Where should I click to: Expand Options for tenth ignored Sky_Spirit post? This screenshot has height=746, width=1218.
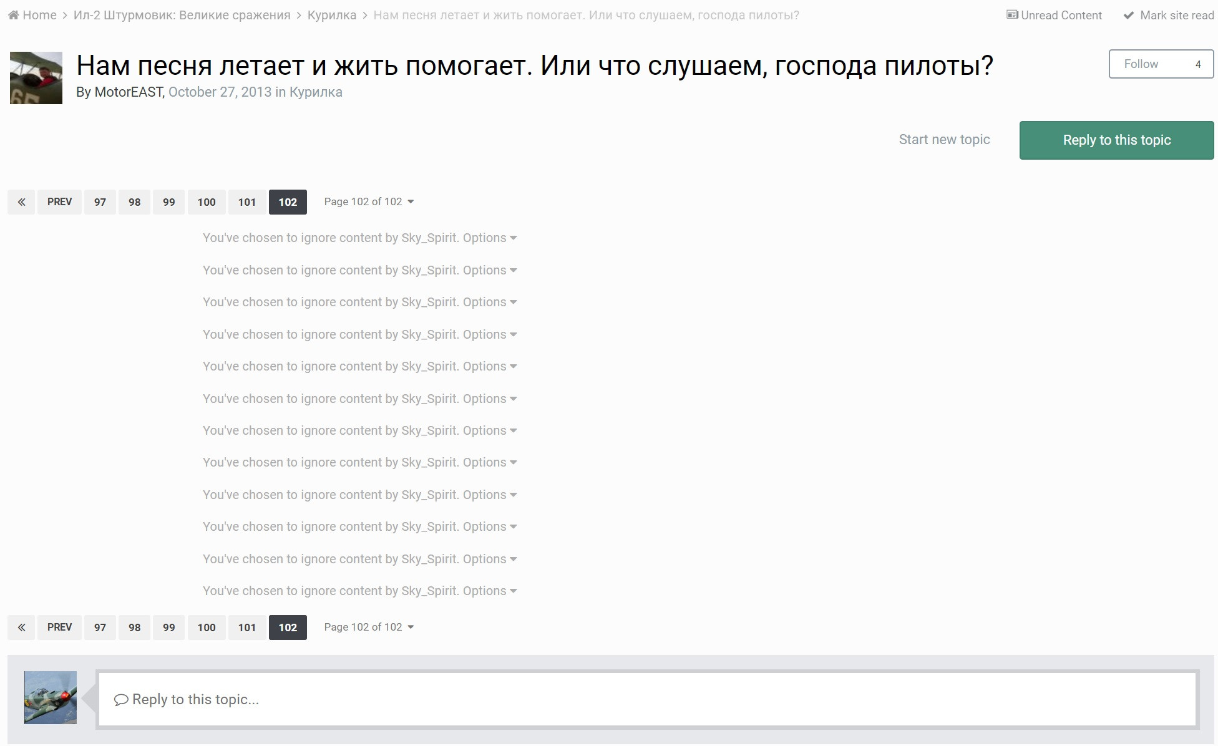pos(490,526)
